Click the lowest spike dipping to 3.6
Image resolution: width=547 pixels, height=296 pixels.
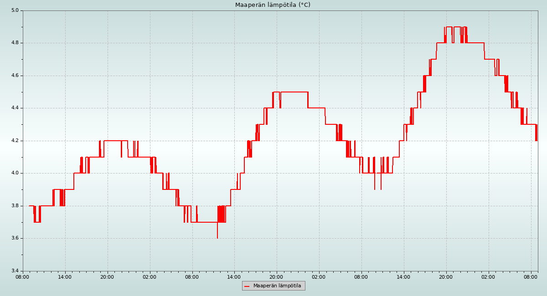(x=217, y=236)
